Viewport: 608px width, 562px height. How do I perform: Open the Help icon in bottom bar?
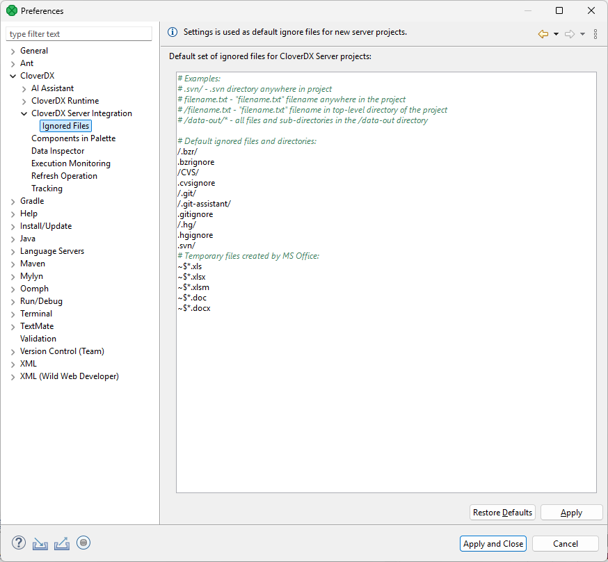[x=19, y=543]
